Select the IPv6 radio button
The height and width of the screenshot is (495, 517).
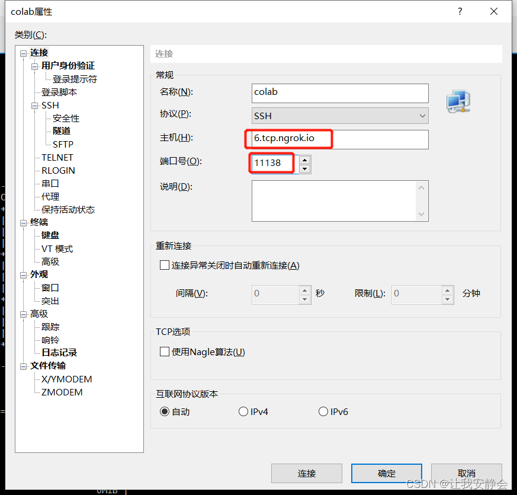point(323,411)
